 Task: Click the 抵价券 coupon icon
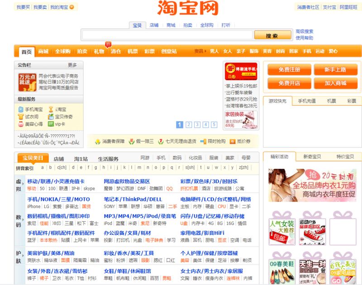click(x=233, y=142)
